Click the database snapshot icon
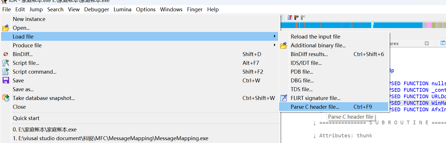This screenshot has width=446, height=143. (x=6, y=98)
